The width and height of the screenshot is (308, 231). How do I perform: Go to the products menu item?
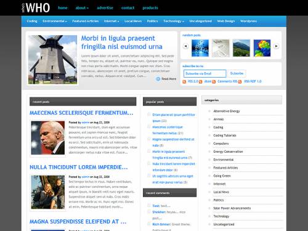pyautogui.click(x=150, y=8)
